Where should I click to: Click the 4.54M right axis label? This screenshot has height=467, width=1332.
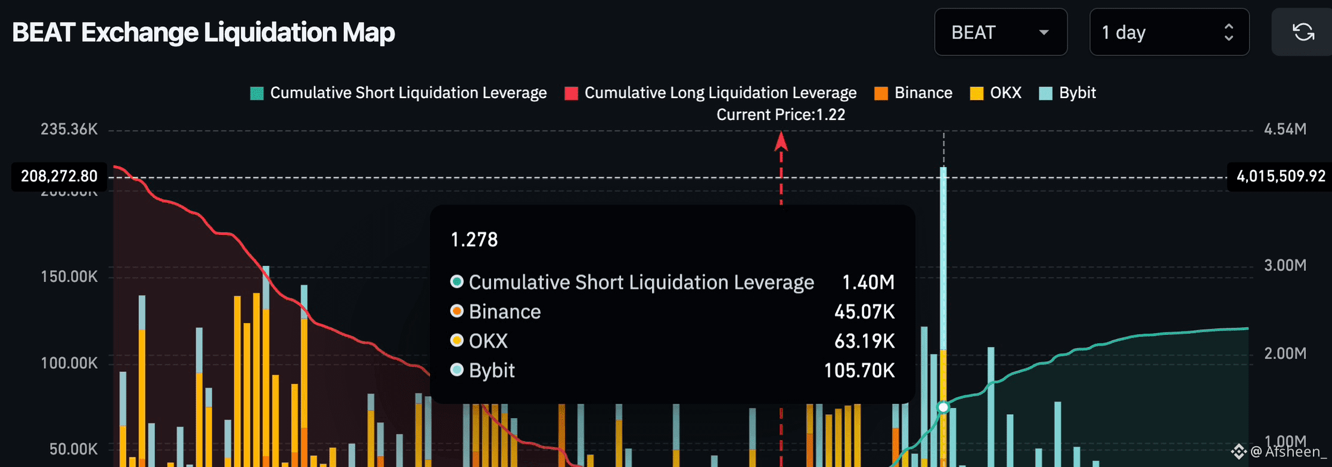(x=1286, y=129)
